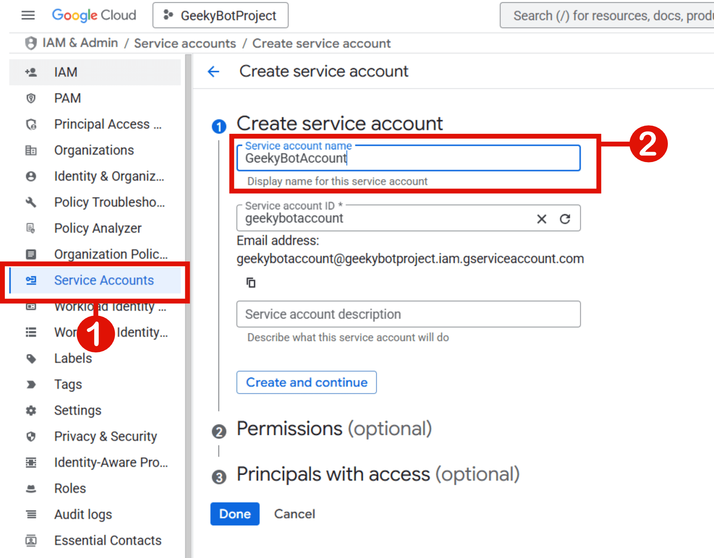Clear the Service account ID with X

point(541,219)
